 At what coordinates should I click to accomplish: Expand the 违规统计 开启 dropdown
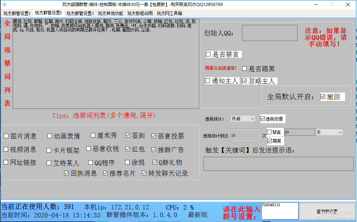tap(243, 119)
